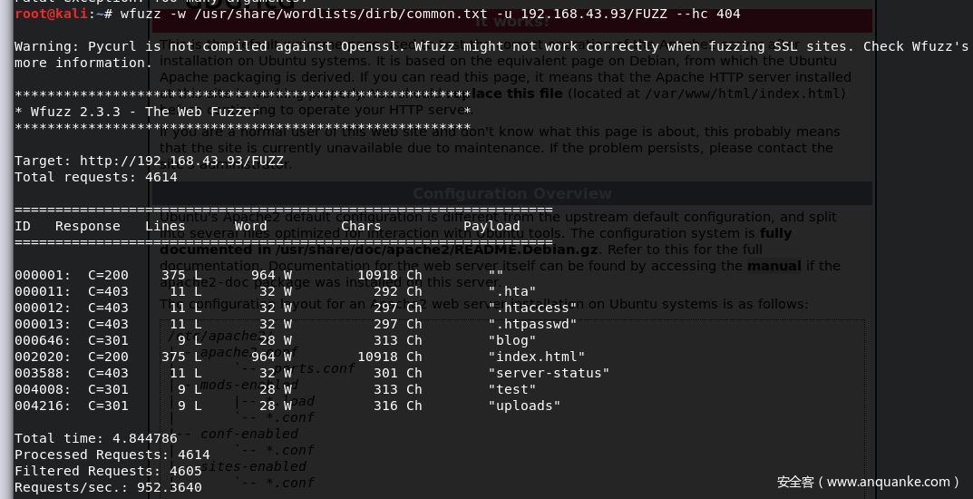Click the 'root@kali' terminal prompt
Screen dimensions: 973x499
click(51, 14)
